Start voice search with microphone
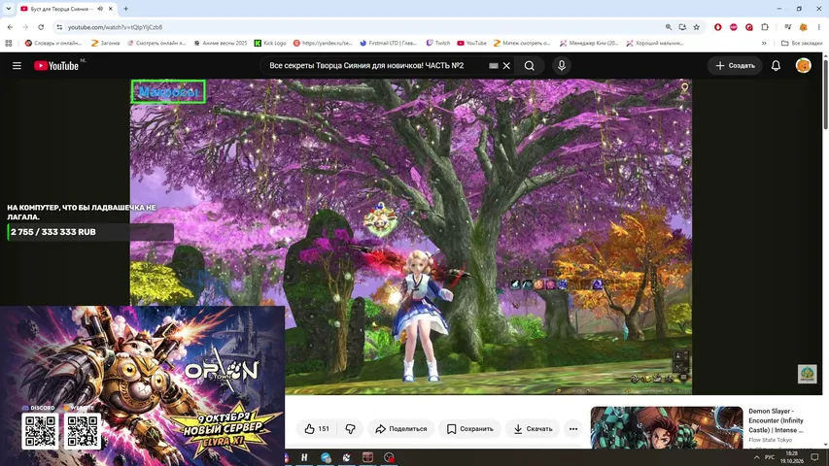The image size is (829, 466). point(562,65)
